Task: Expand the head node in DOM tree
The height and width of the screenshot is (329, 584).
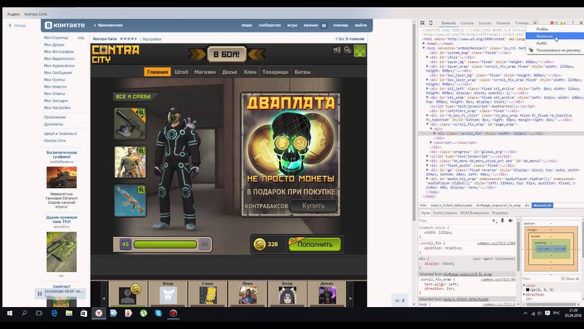Action: click(x=424, y=43)
